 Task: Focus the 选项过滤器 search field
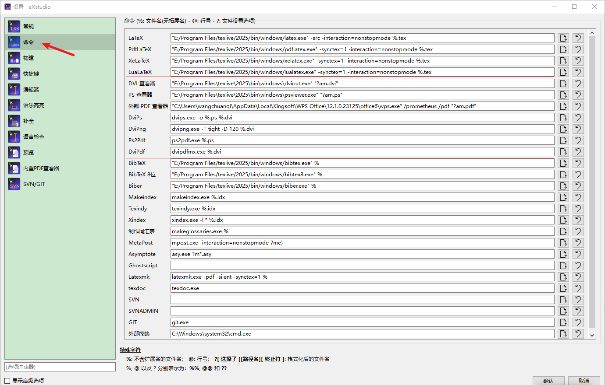(60, 367)
